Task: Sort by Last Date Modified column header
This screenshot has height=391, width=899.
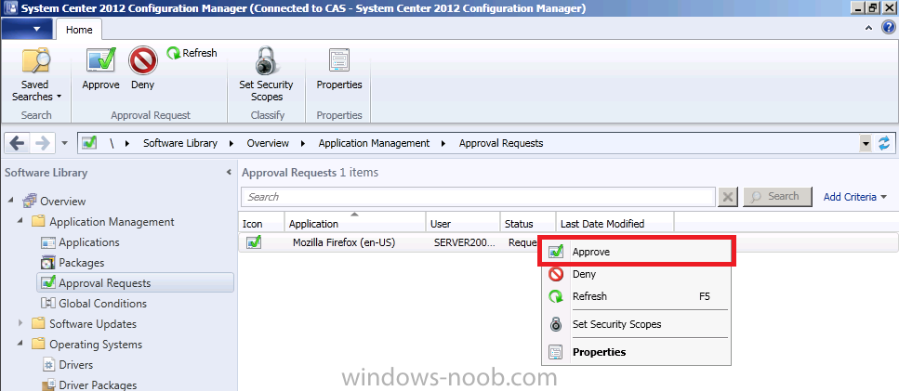Action: click(615, 223)
